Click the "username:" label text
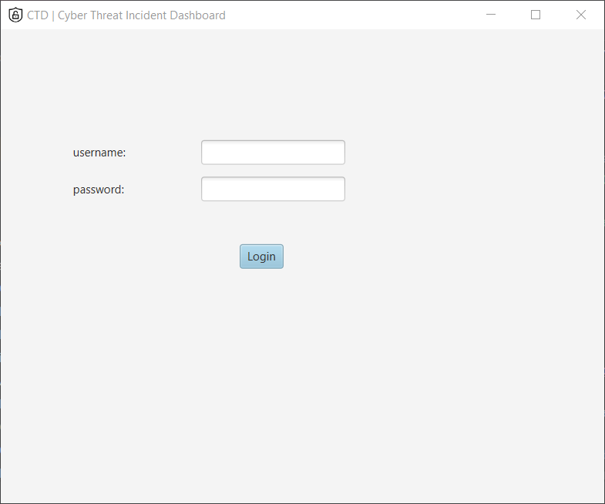Image resolution: width=605 pixels, height=504 pixels. [99, 153]
